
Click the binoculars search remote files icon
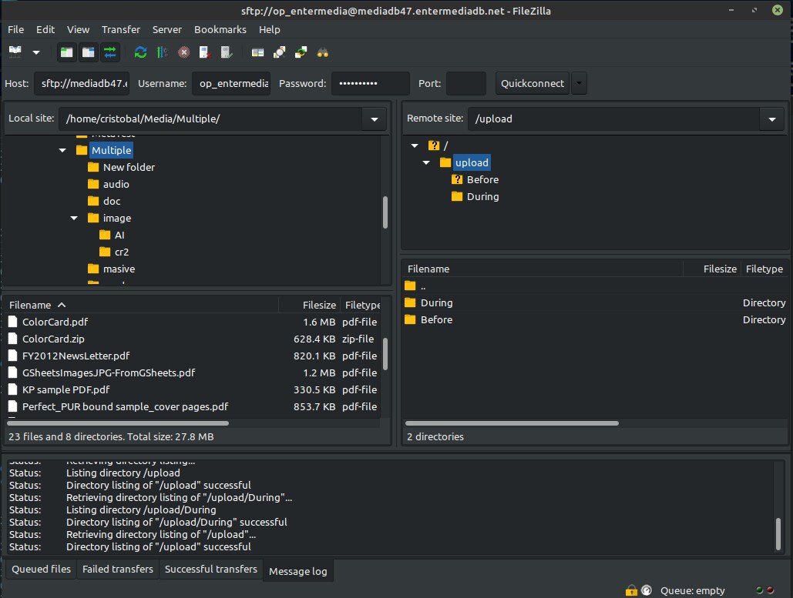[323, 52]
